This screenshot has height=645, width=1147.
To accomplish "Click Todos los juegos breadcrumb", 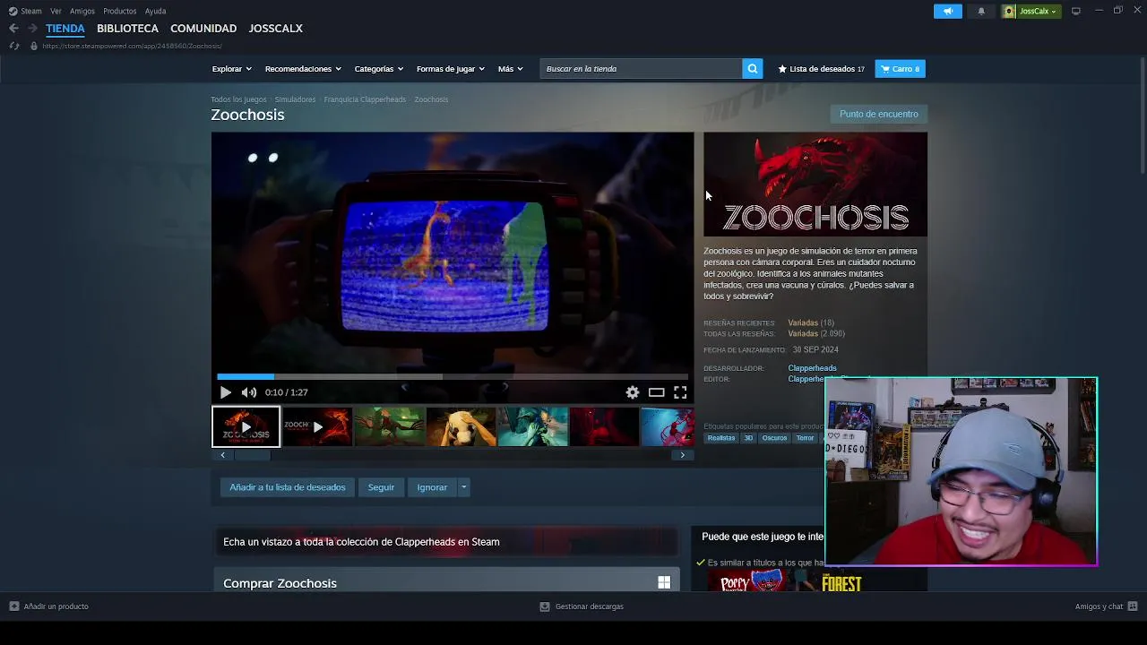I will 238,99.
